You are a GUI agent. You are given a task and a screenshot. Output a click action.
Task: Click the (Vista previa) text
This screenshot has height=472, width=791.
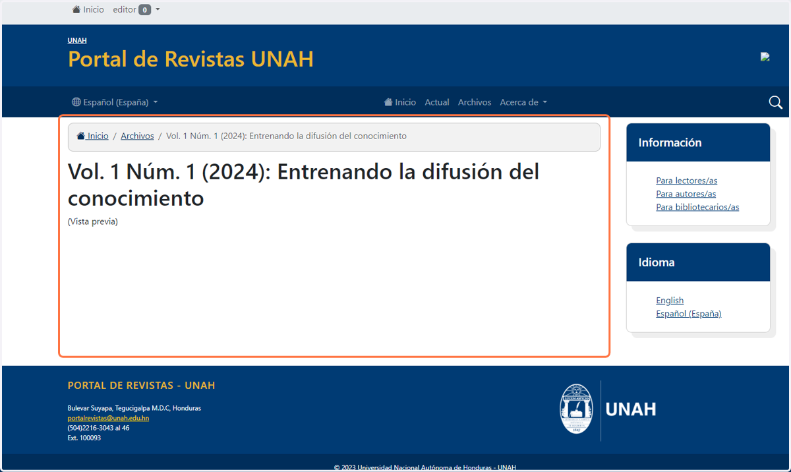[x=93, y=221]
